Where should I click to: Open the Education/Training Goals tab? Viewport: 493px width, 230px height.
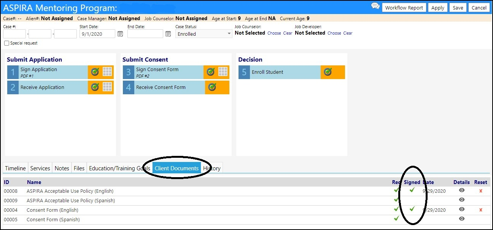click(119, 168)
